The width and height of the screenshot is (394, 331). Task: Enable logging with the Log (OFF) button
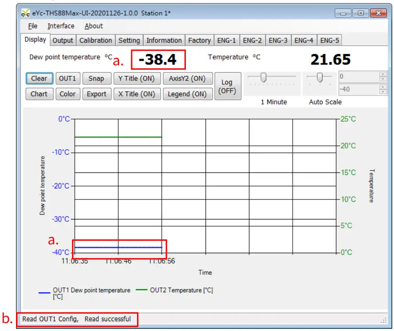tap(227, 87)
